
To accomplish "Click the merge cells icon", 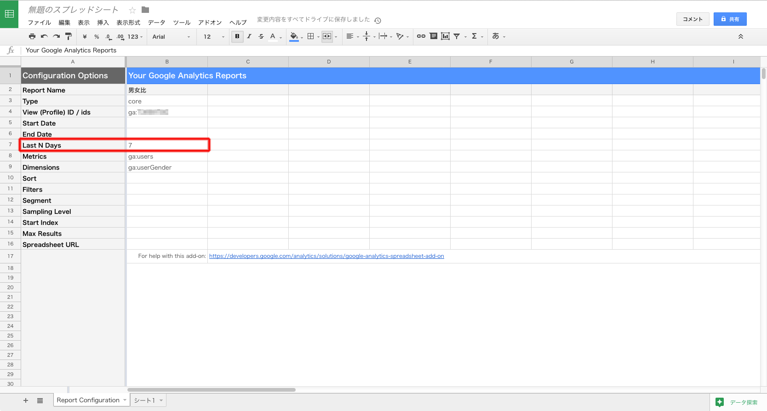I will pos(327,36).
